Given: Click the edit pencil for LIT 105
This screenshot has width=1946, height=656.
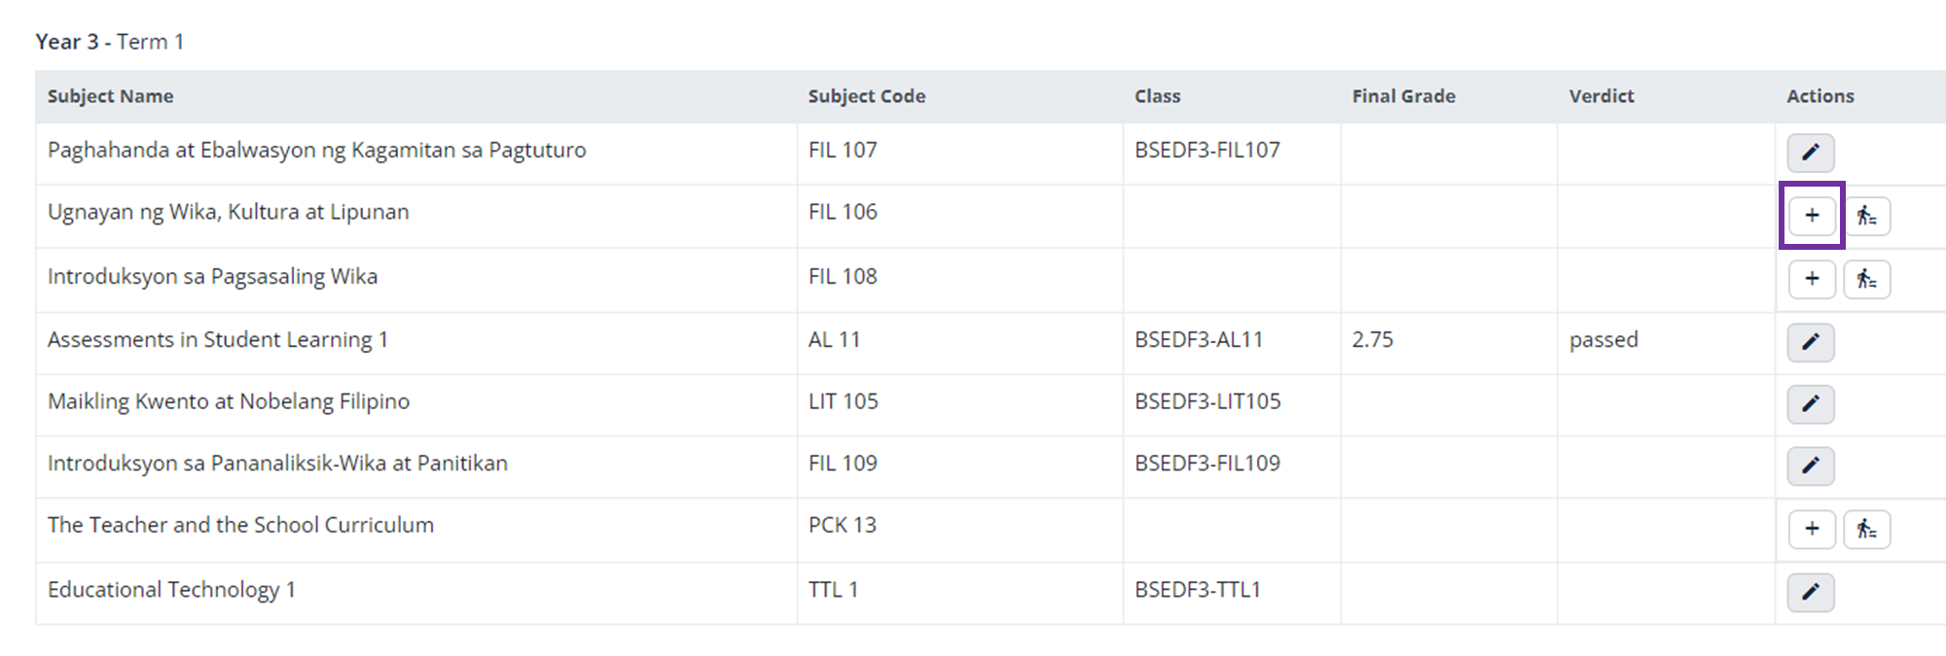Looking at the screenshot, I should [x=1810, y=404].
